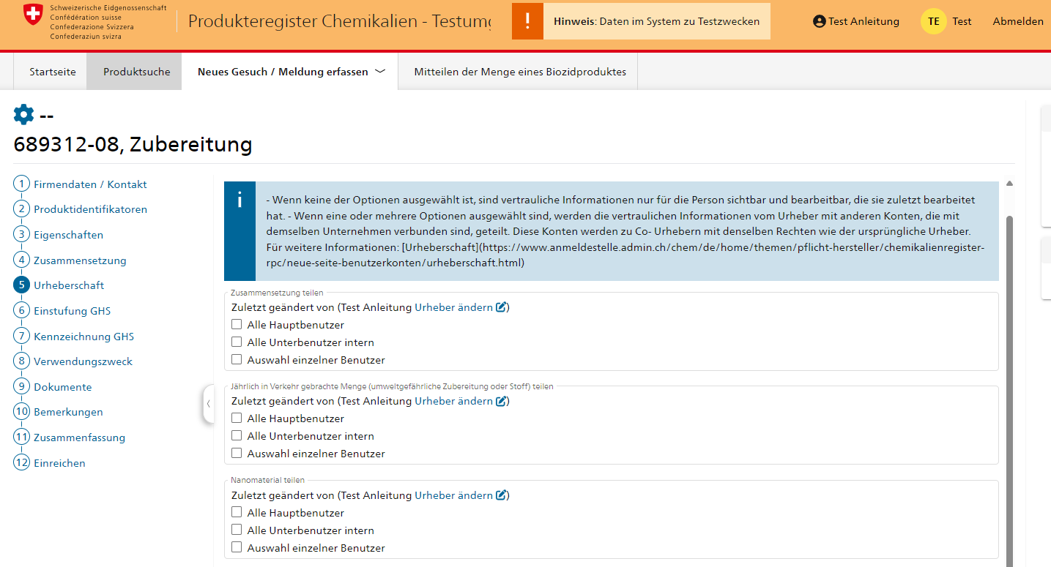Click step 5 Urheberschaft circle icon
This screenshot has height=567, width=1051.
(21, 285)
